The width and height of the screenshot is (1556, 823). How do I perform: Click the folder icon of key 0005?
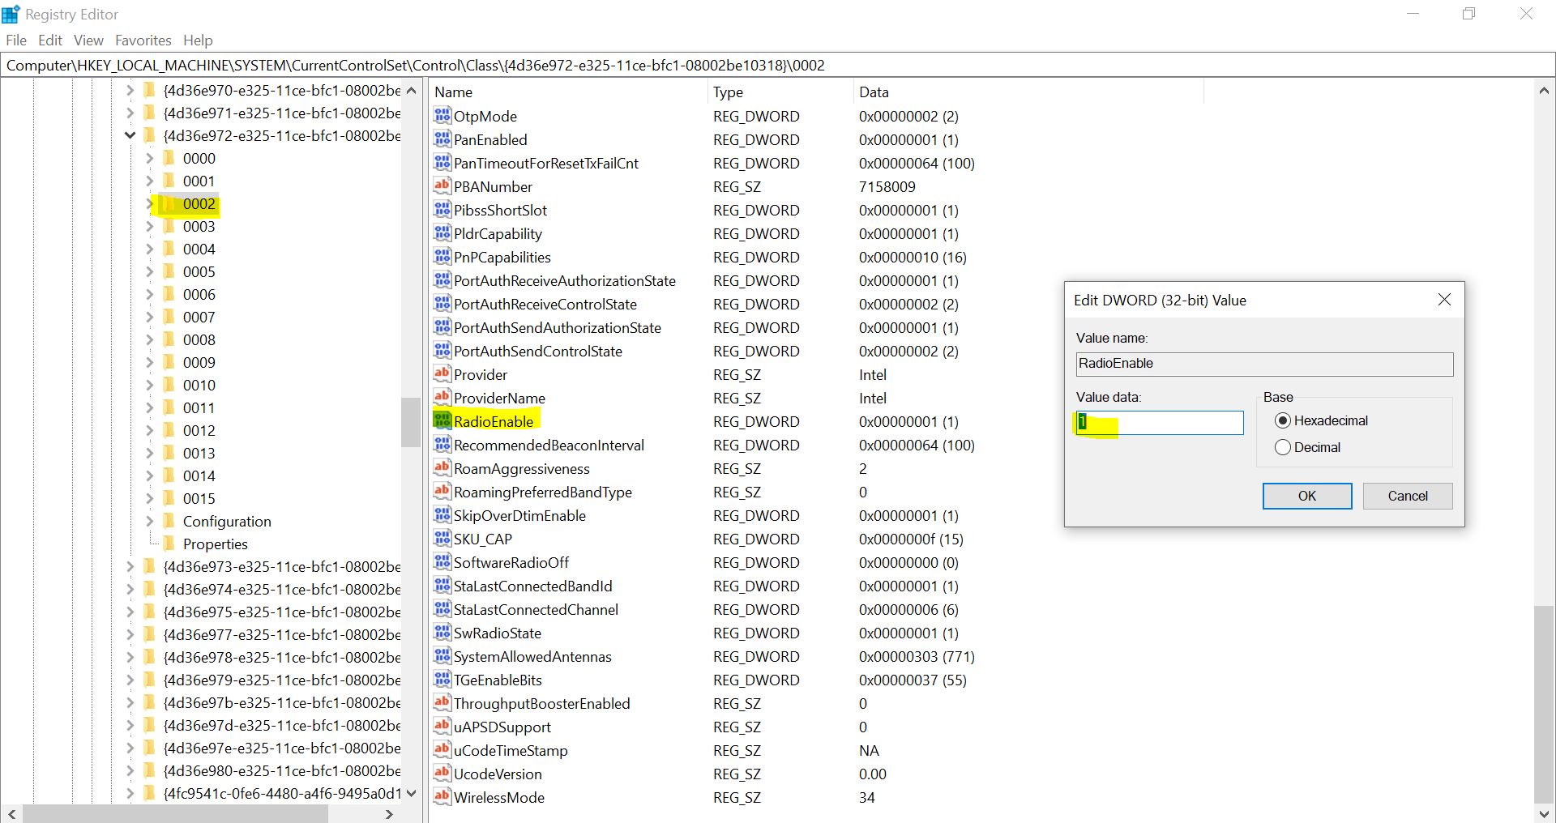169,271
